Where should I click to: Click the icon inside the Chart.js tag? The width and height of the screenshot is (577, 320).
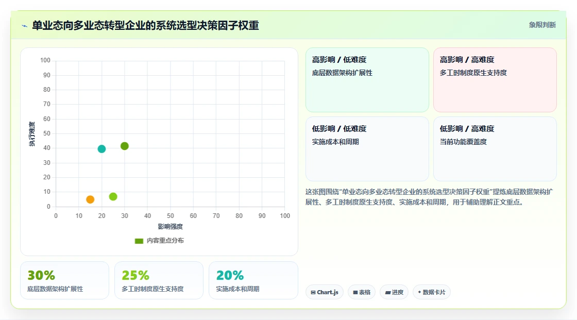tap(313, 292)
